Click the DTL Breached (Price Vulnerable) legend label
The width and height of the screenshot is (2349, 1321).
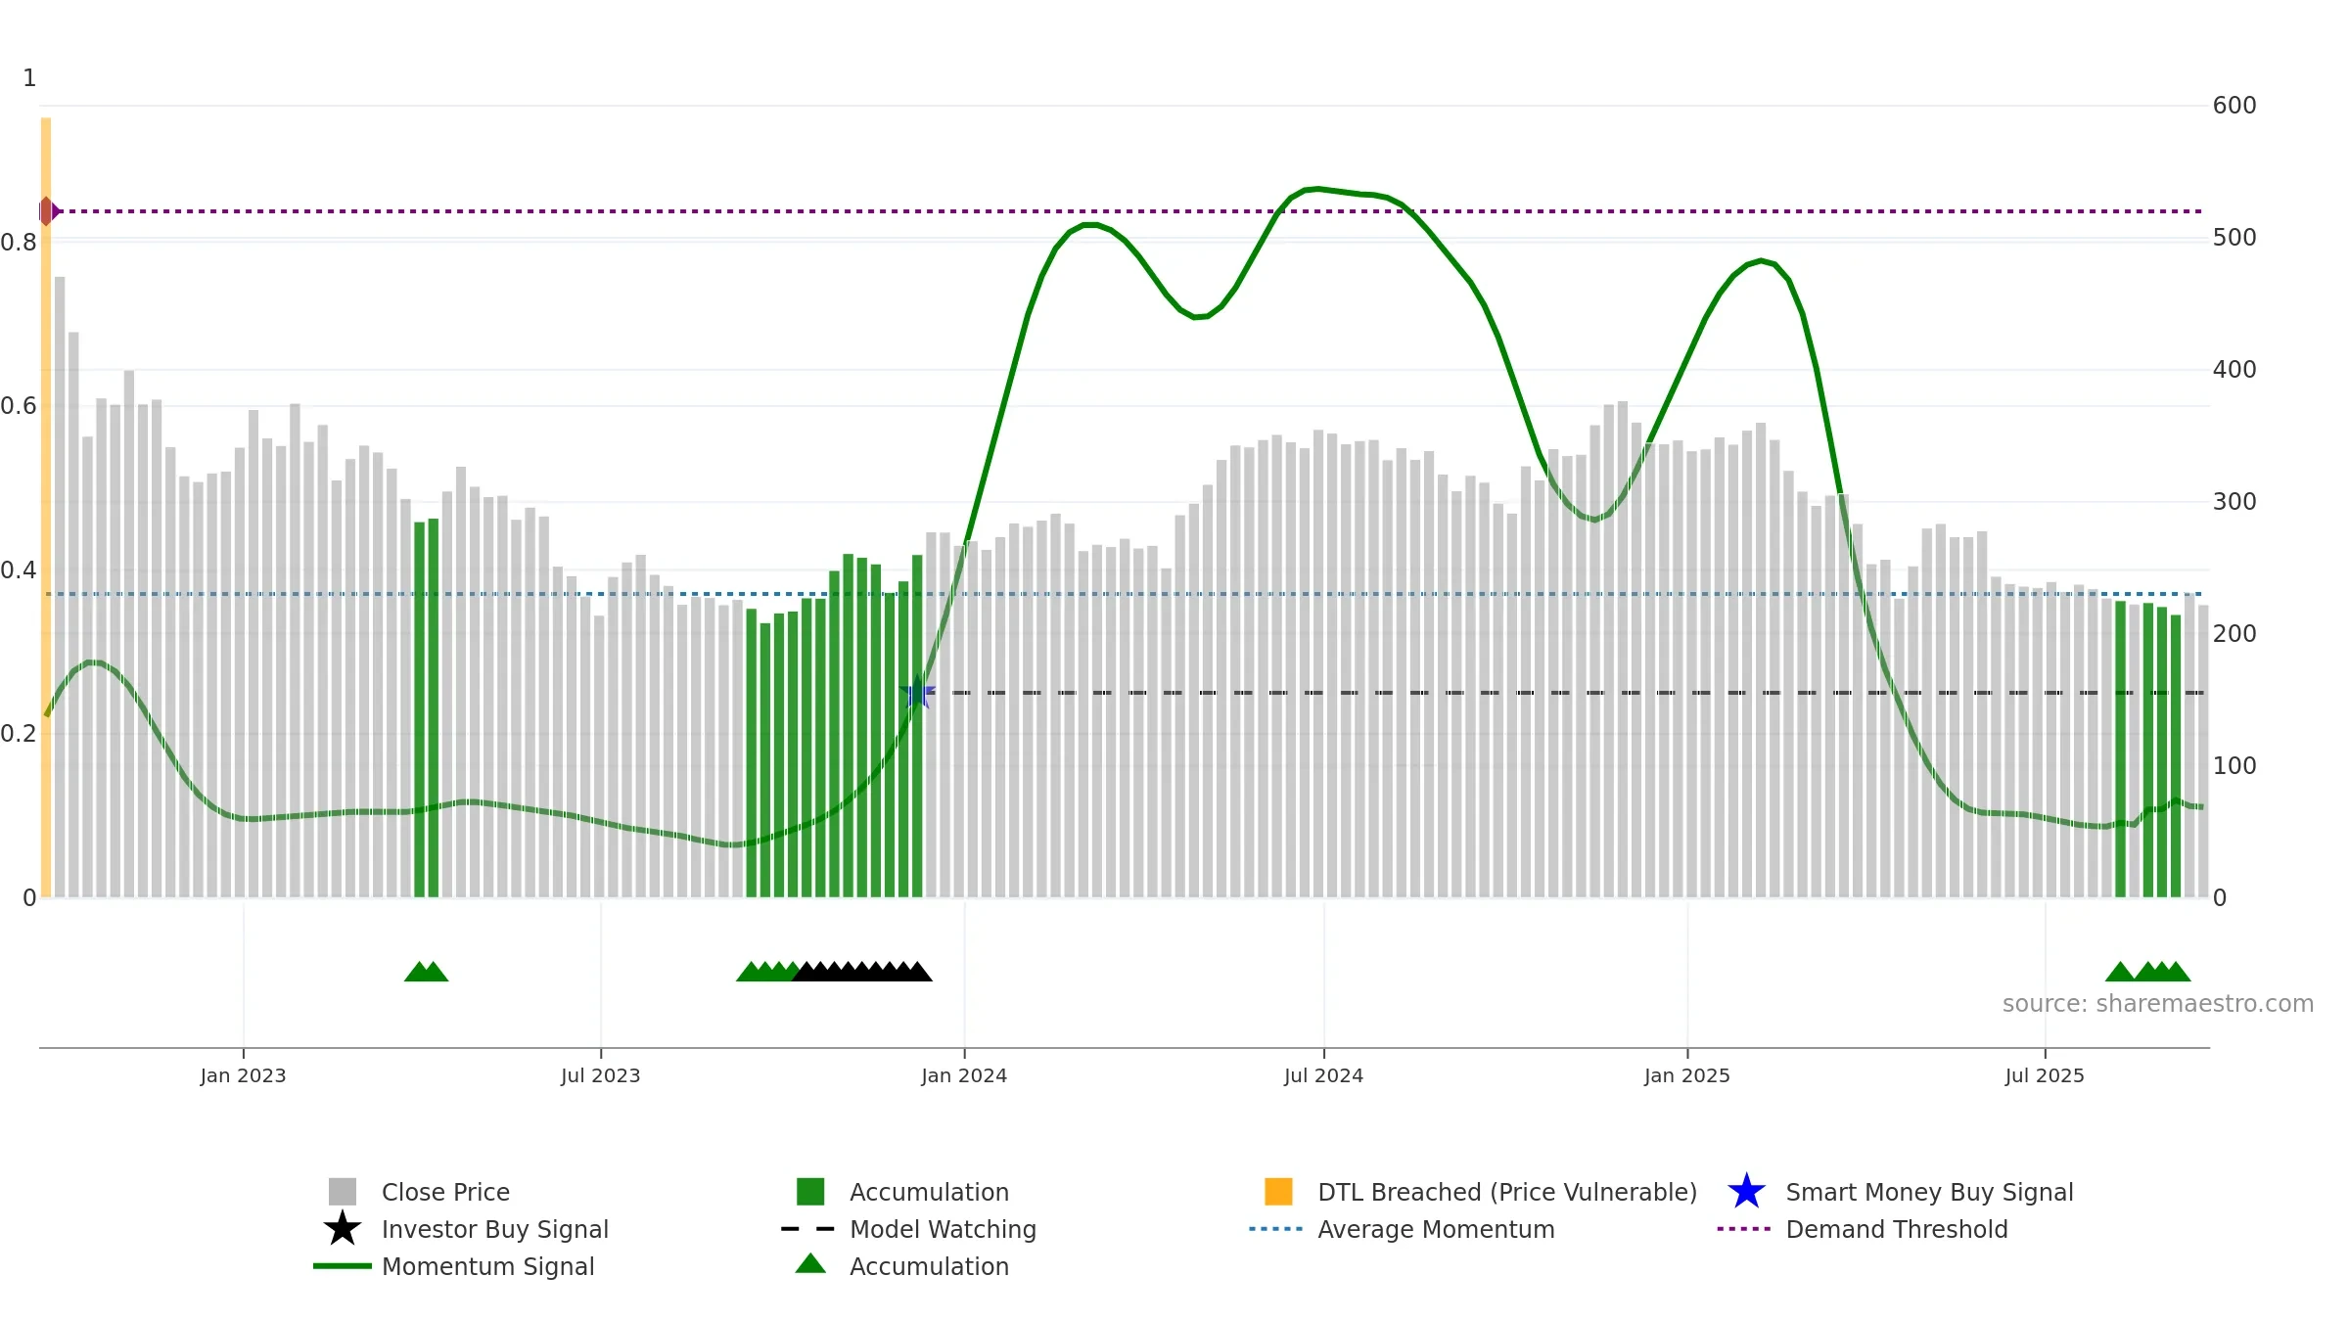1507,1192
